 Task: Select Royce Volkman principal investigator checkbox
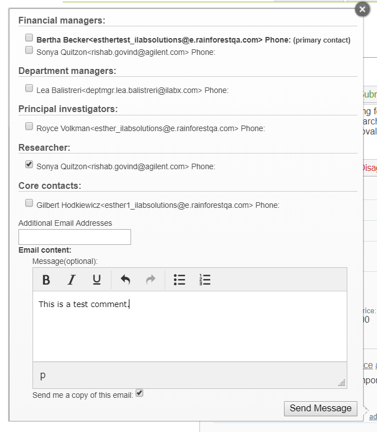coord(29,126)
